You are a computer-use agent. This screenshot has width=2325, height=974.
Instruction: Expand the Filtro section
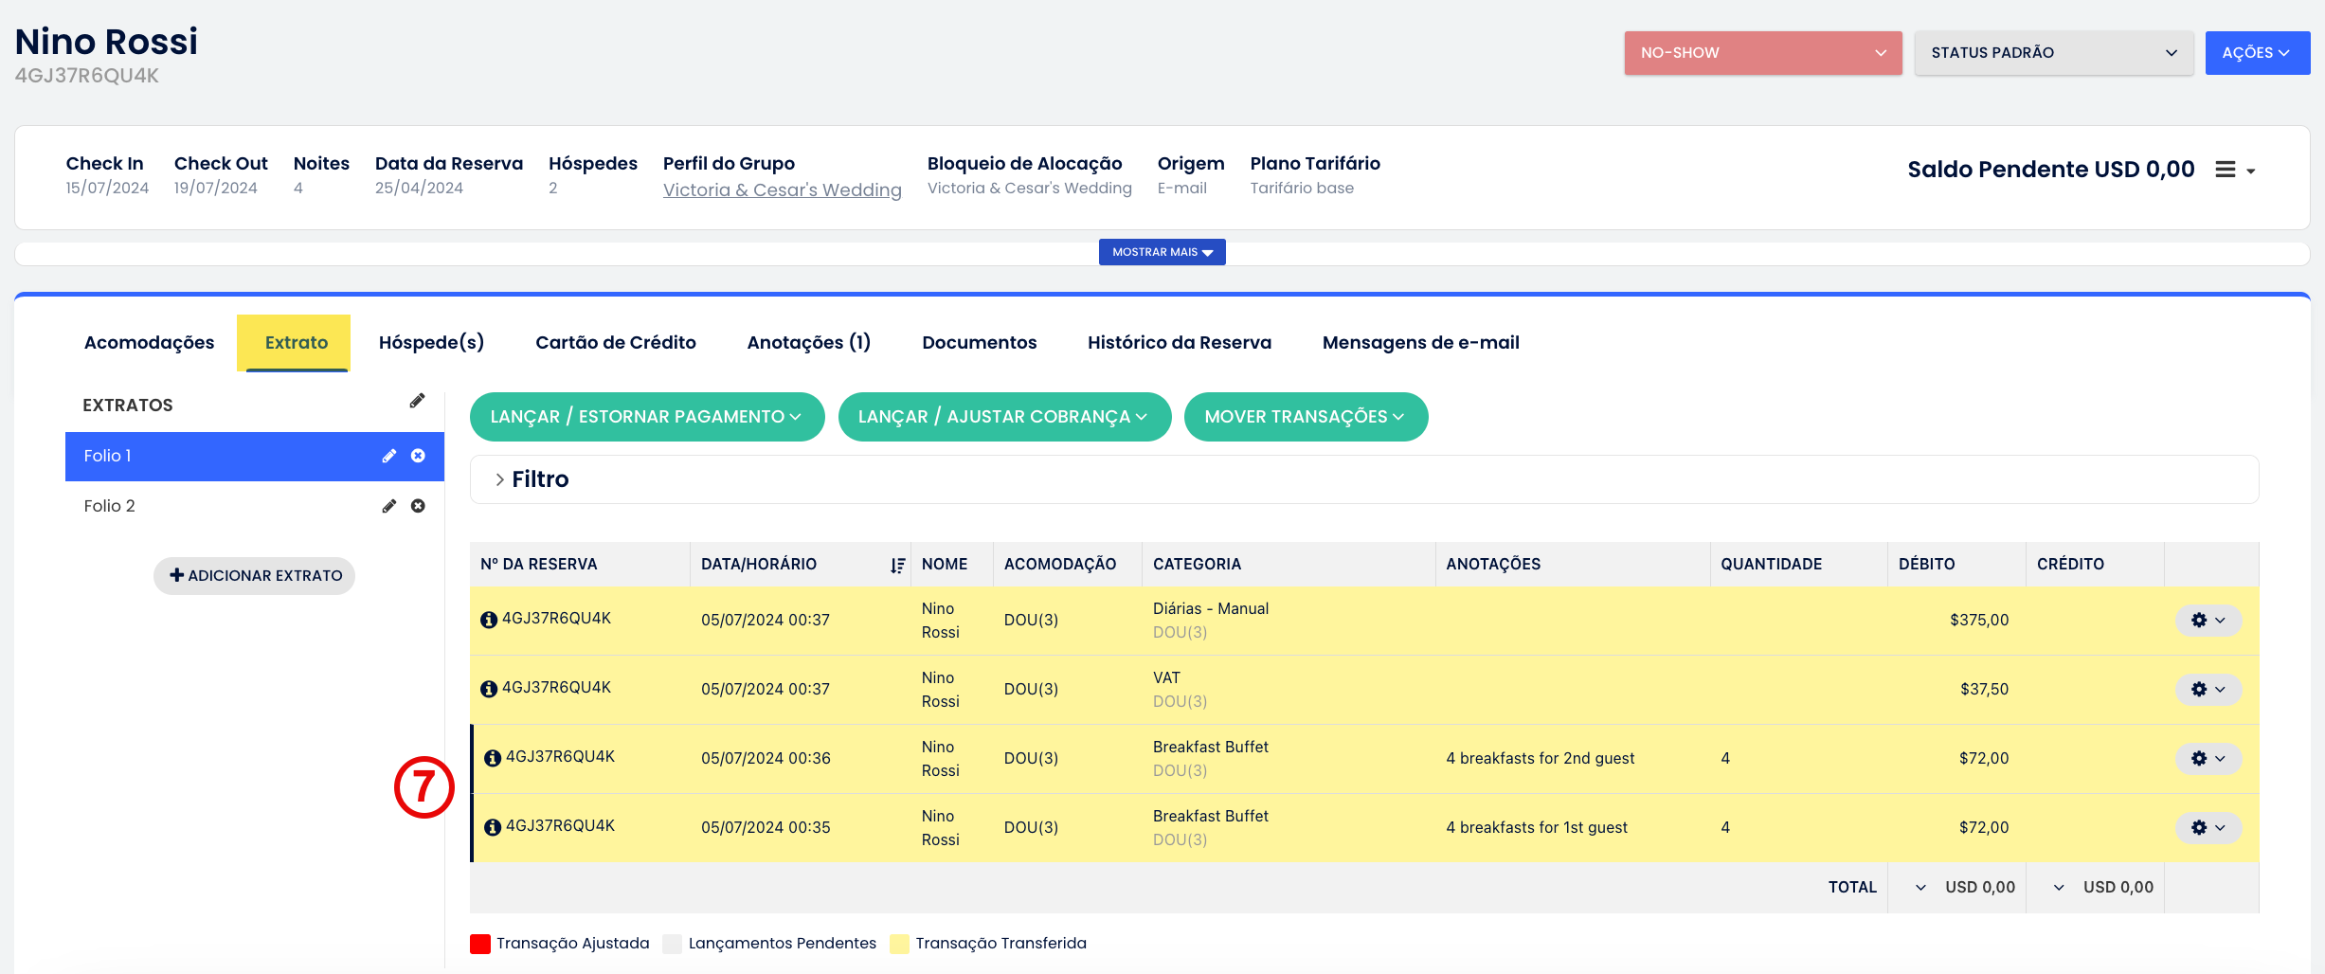coord(531,479)
